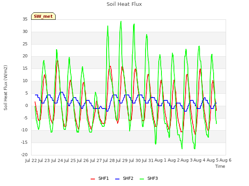Click the 30 y-axis tick label
The height and width of the screenshot is (186, 249).
25,31
